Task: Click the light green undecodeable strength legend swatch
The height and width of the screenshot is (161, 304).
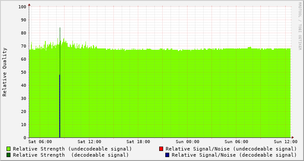Action: point(9,149)
